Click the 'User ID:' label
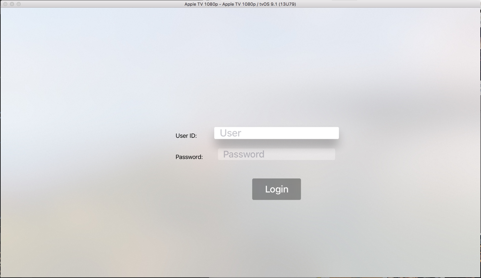Viewport: 481px width, 278px height. click(186, 136)
